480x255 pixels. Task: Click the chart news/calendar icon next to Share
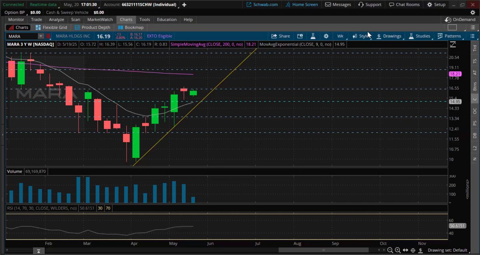(300, 36)
